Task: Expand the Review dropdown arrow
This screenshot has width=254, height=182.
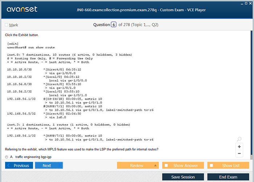Action: click(156, 165)
